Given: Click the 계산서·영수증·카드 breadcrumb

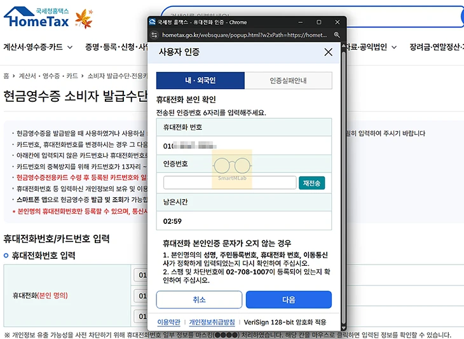Looking at the screenshot, I should pyautogui.click(x=48, y=76).
